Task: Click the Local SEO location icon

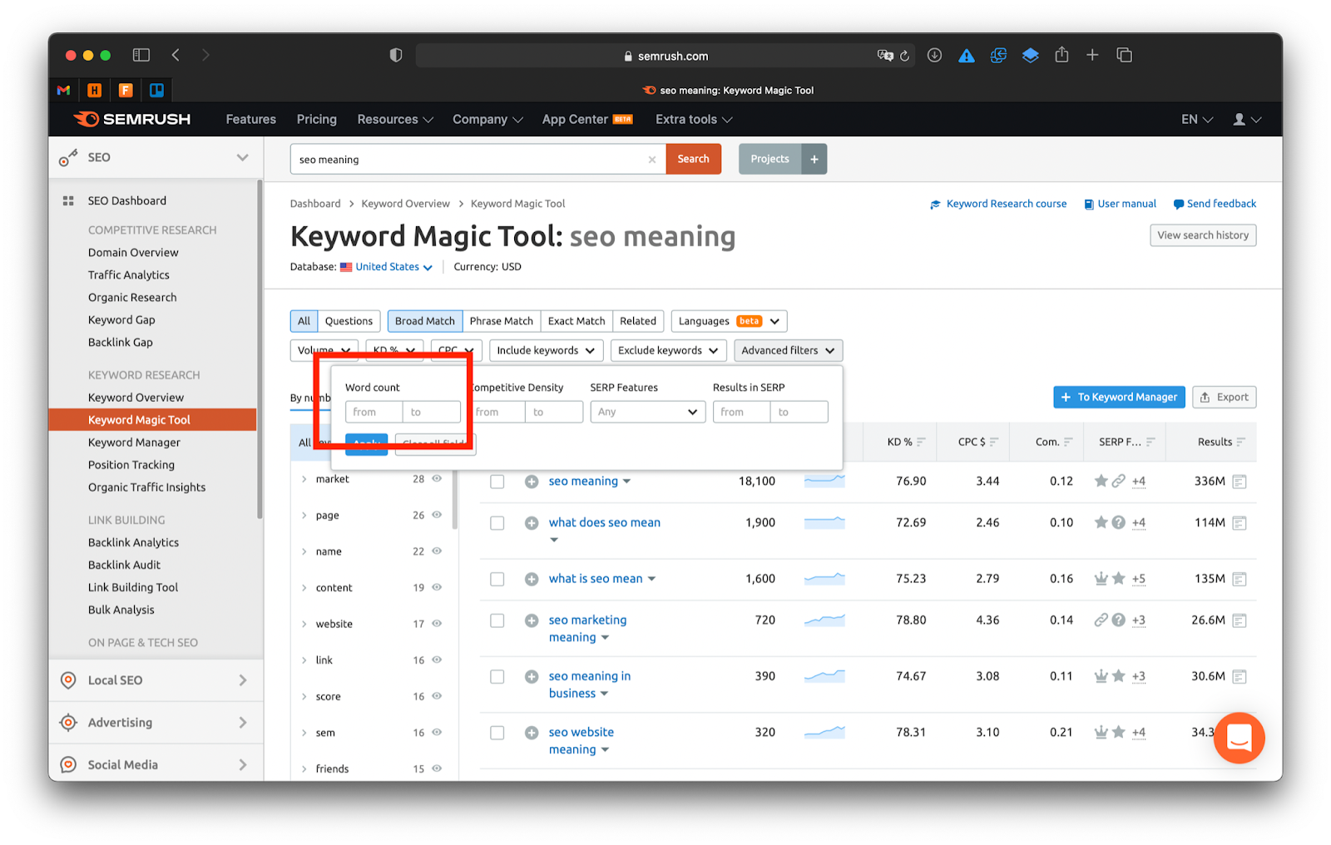Action: tap(69, 680)
